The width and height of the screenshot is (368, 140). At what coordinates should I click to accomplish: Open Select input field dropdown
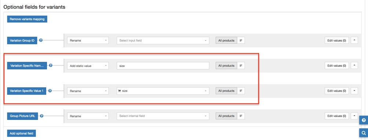click(x=163, y=41)
